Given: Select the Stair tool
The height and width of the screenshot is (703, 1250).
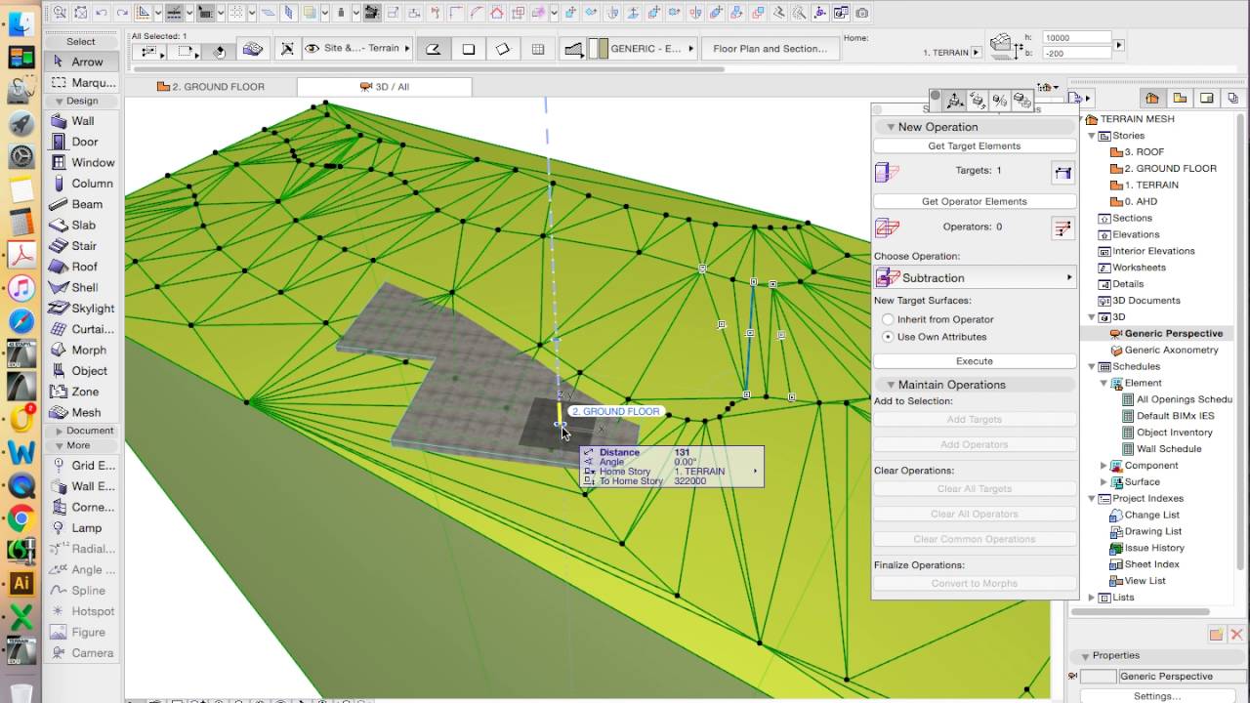Looking at the screenshot, I should click(82, 246).
